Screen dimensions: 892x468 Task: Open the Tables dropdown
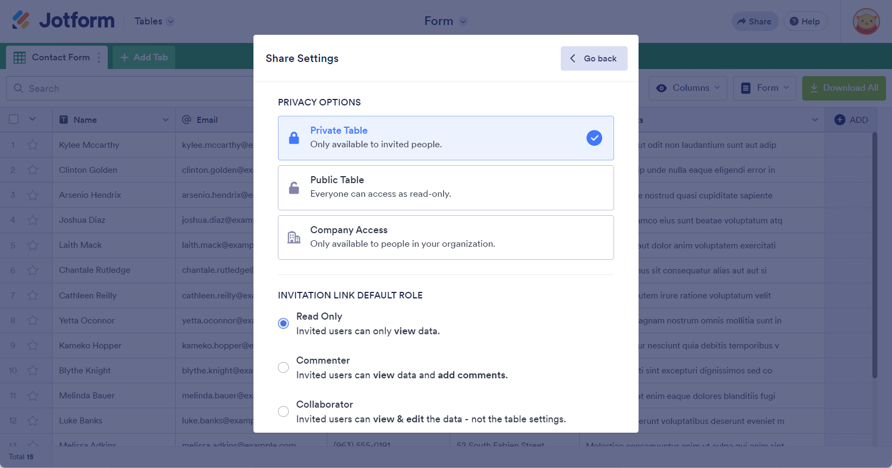pos(154,21)
